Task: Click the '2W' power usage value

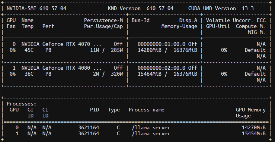Action: click(96, 74)
